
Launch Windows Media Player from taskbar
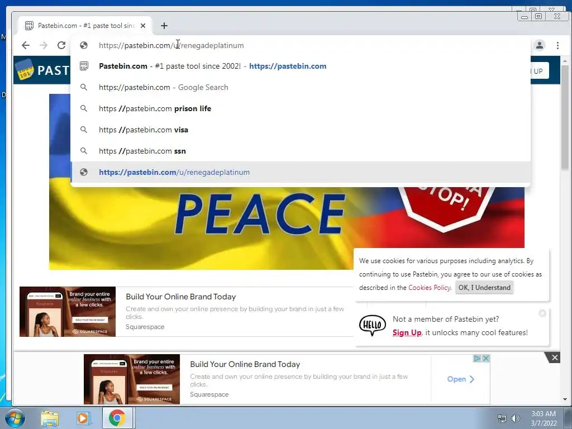point(83,418)
